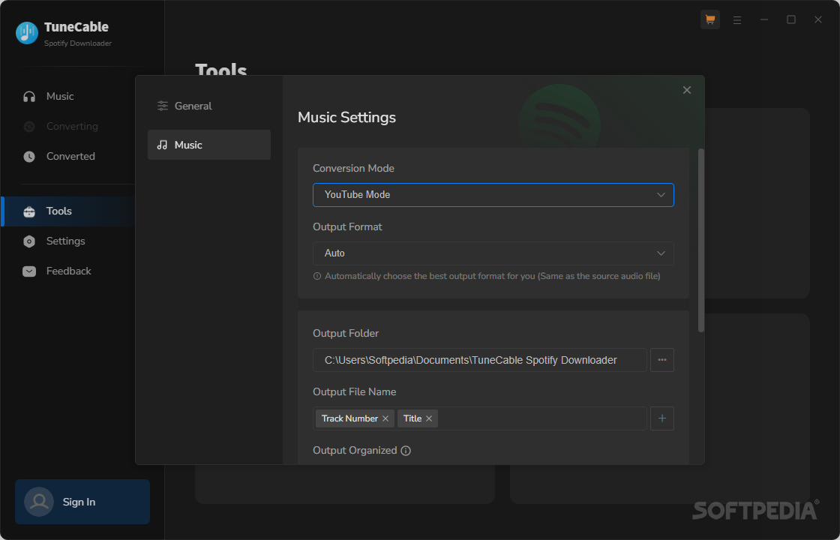
Task: Click the hexagon gear Settings icon
Action: tap(29, 241)
